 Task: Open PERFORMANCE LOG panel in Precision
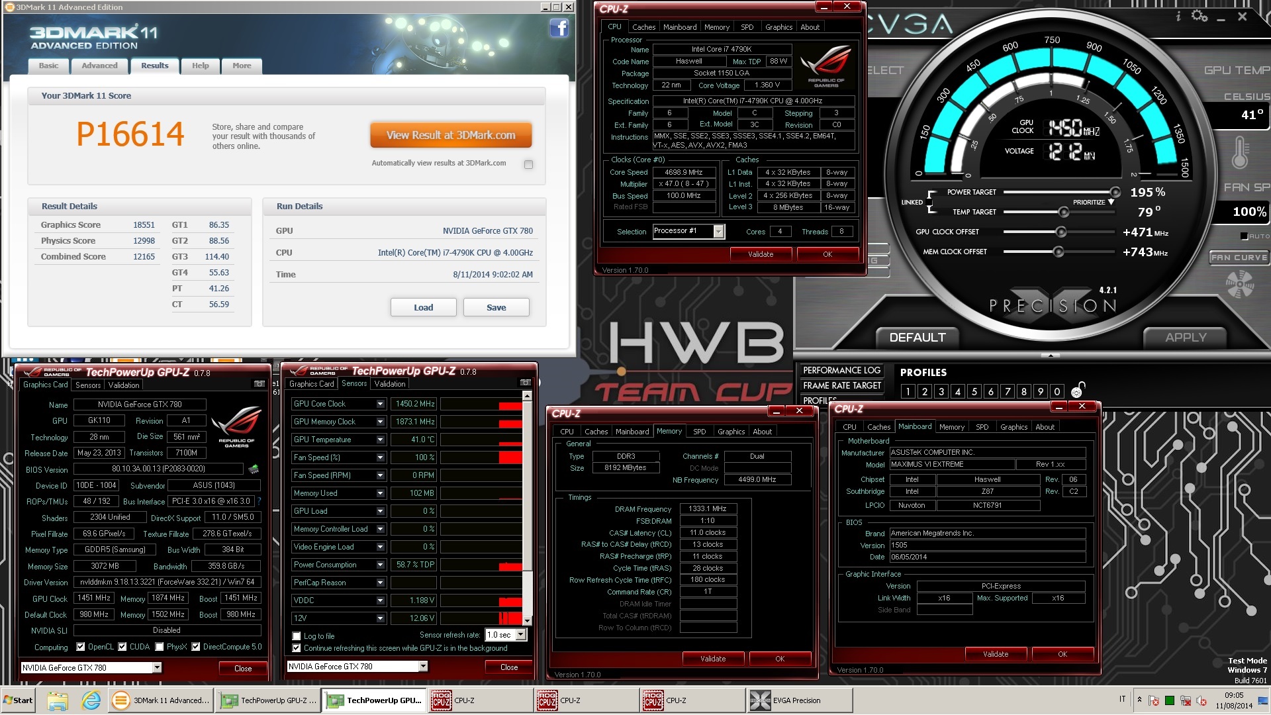click(841, 370)
